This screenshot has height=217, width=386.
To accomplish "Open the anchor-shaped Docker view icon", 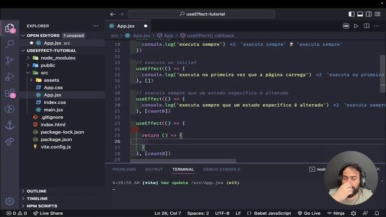I will click(x=10, y=125).
